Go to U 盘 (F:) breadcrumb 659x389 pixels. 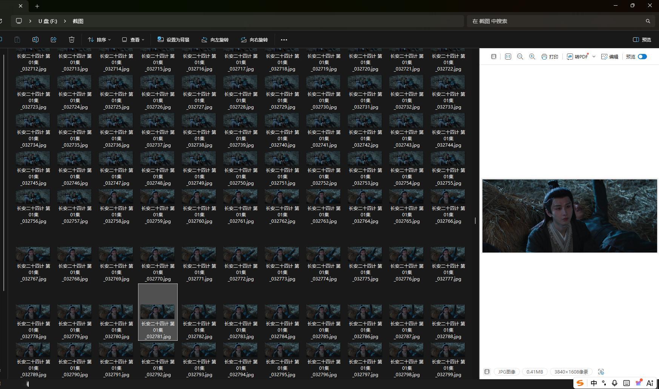point(48,21)
